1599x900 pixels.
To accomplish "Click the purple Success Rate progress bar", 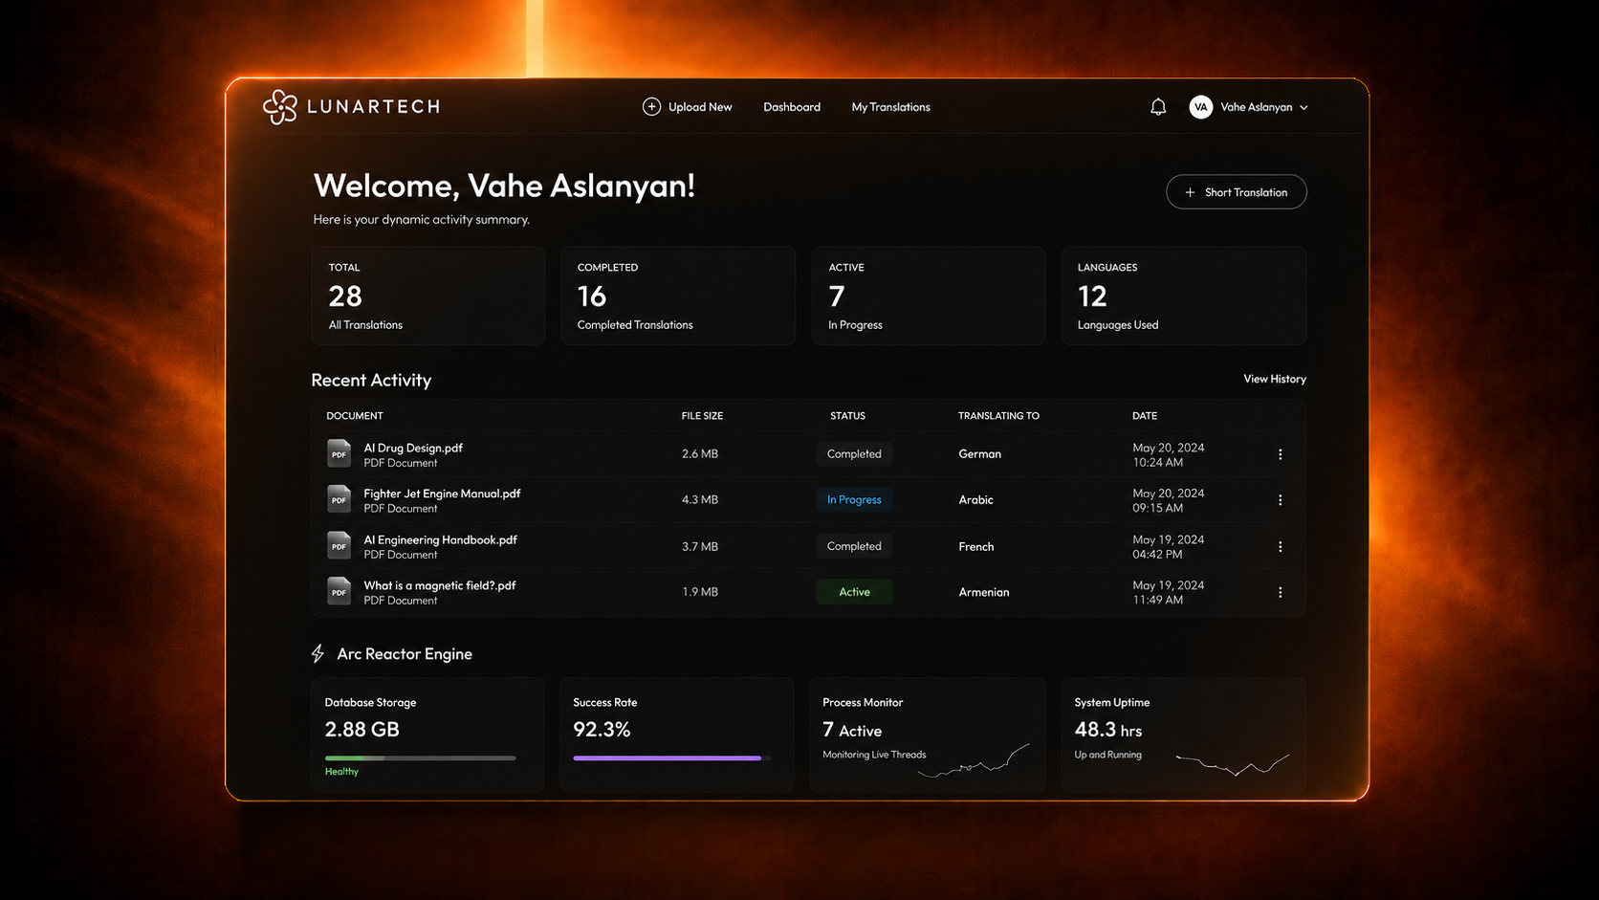I will [671, 757].
